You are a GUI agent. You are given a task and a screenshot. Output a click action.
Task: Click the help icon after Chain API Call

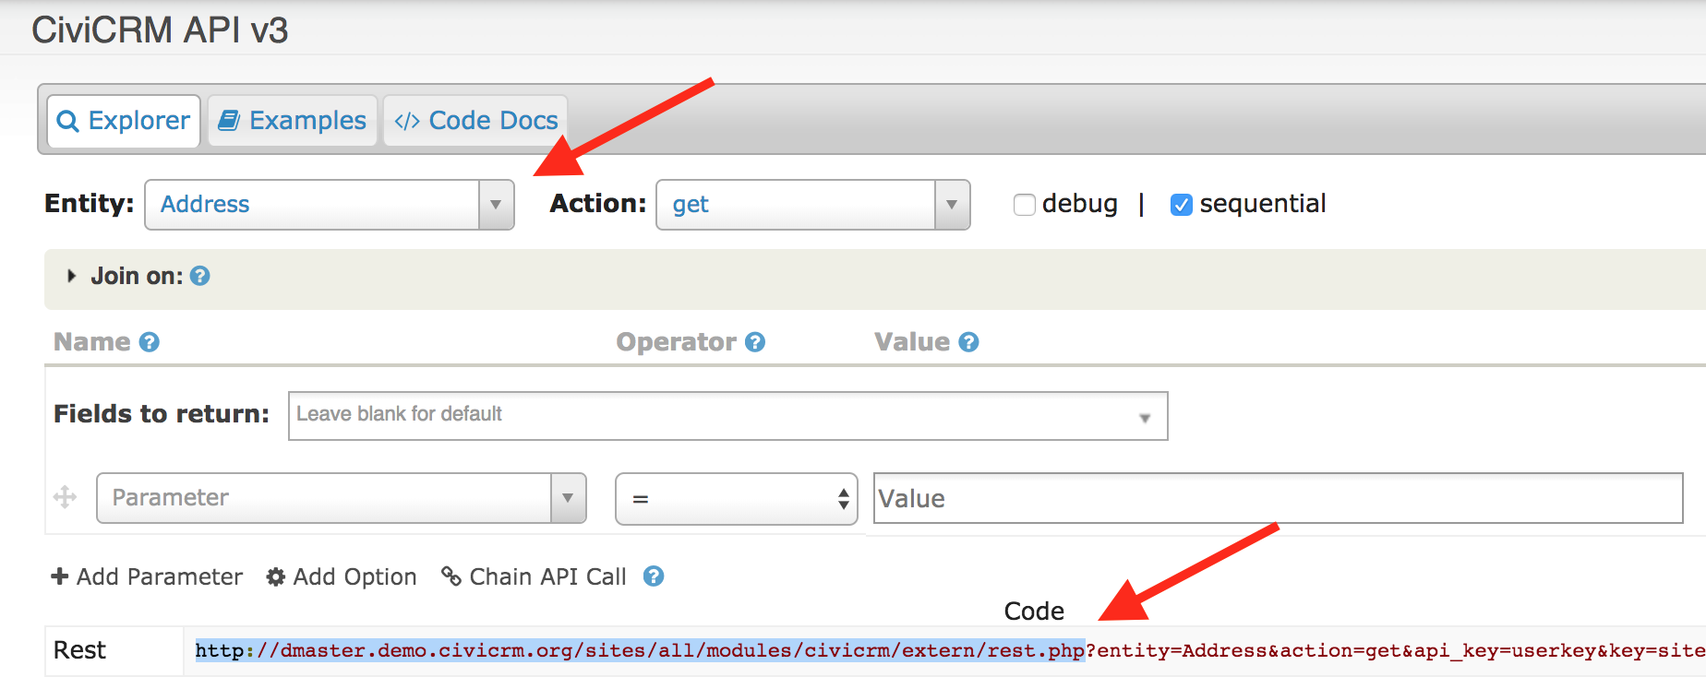coord(654,576)
